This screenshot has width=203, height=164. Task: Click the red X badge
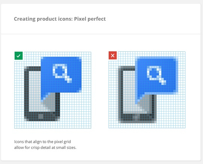click(x=113, y=56)
